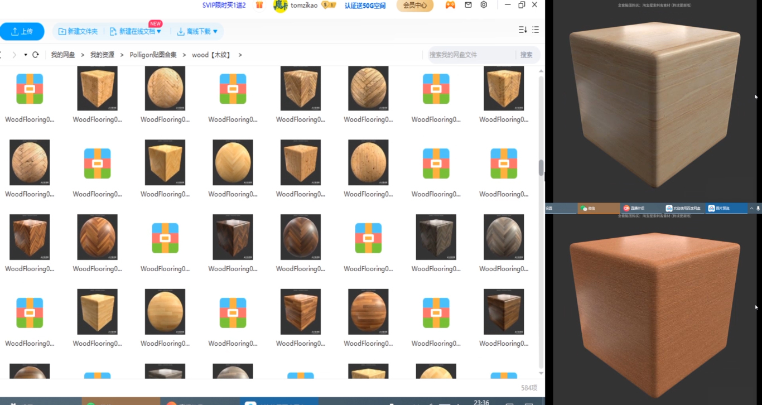
Task: Click the 584项 item count
Action: pyautogui.click(x=529, y=388)
